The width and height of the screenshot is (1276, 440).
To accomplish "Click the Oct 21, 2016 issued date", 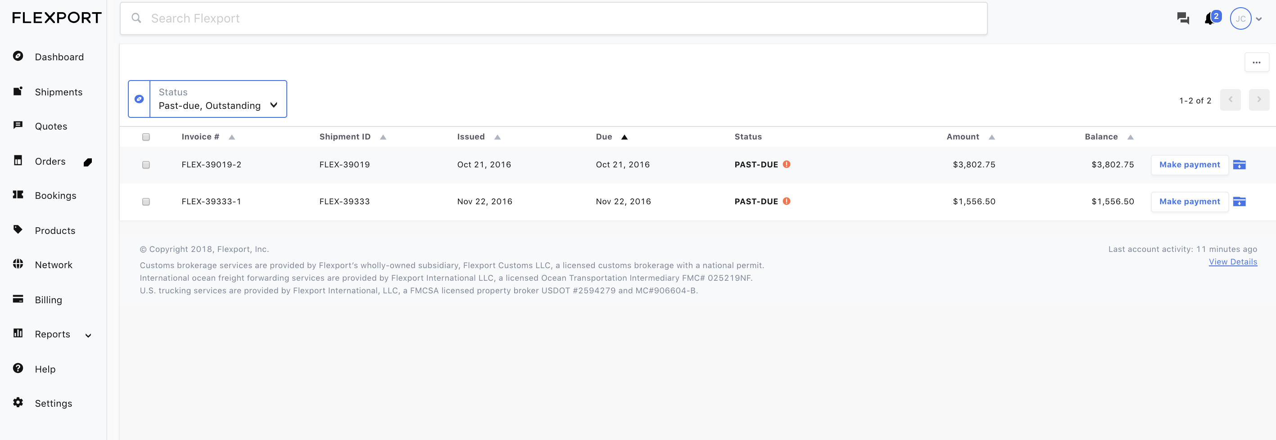I will pos(484,164).
